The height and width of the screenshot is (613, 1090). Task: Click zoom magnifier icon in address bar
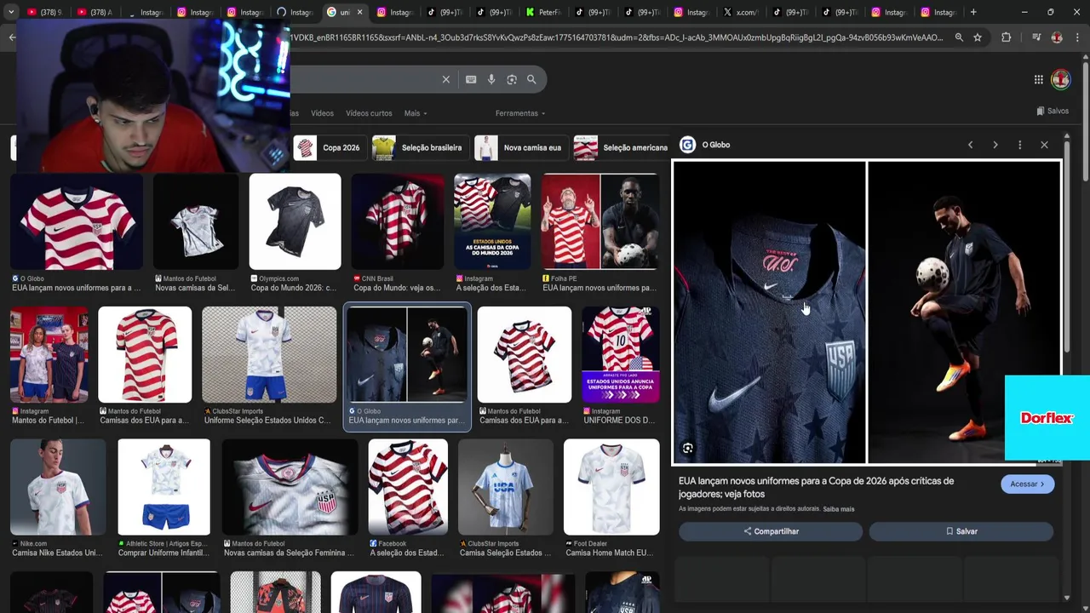click(x=959, y=37)
